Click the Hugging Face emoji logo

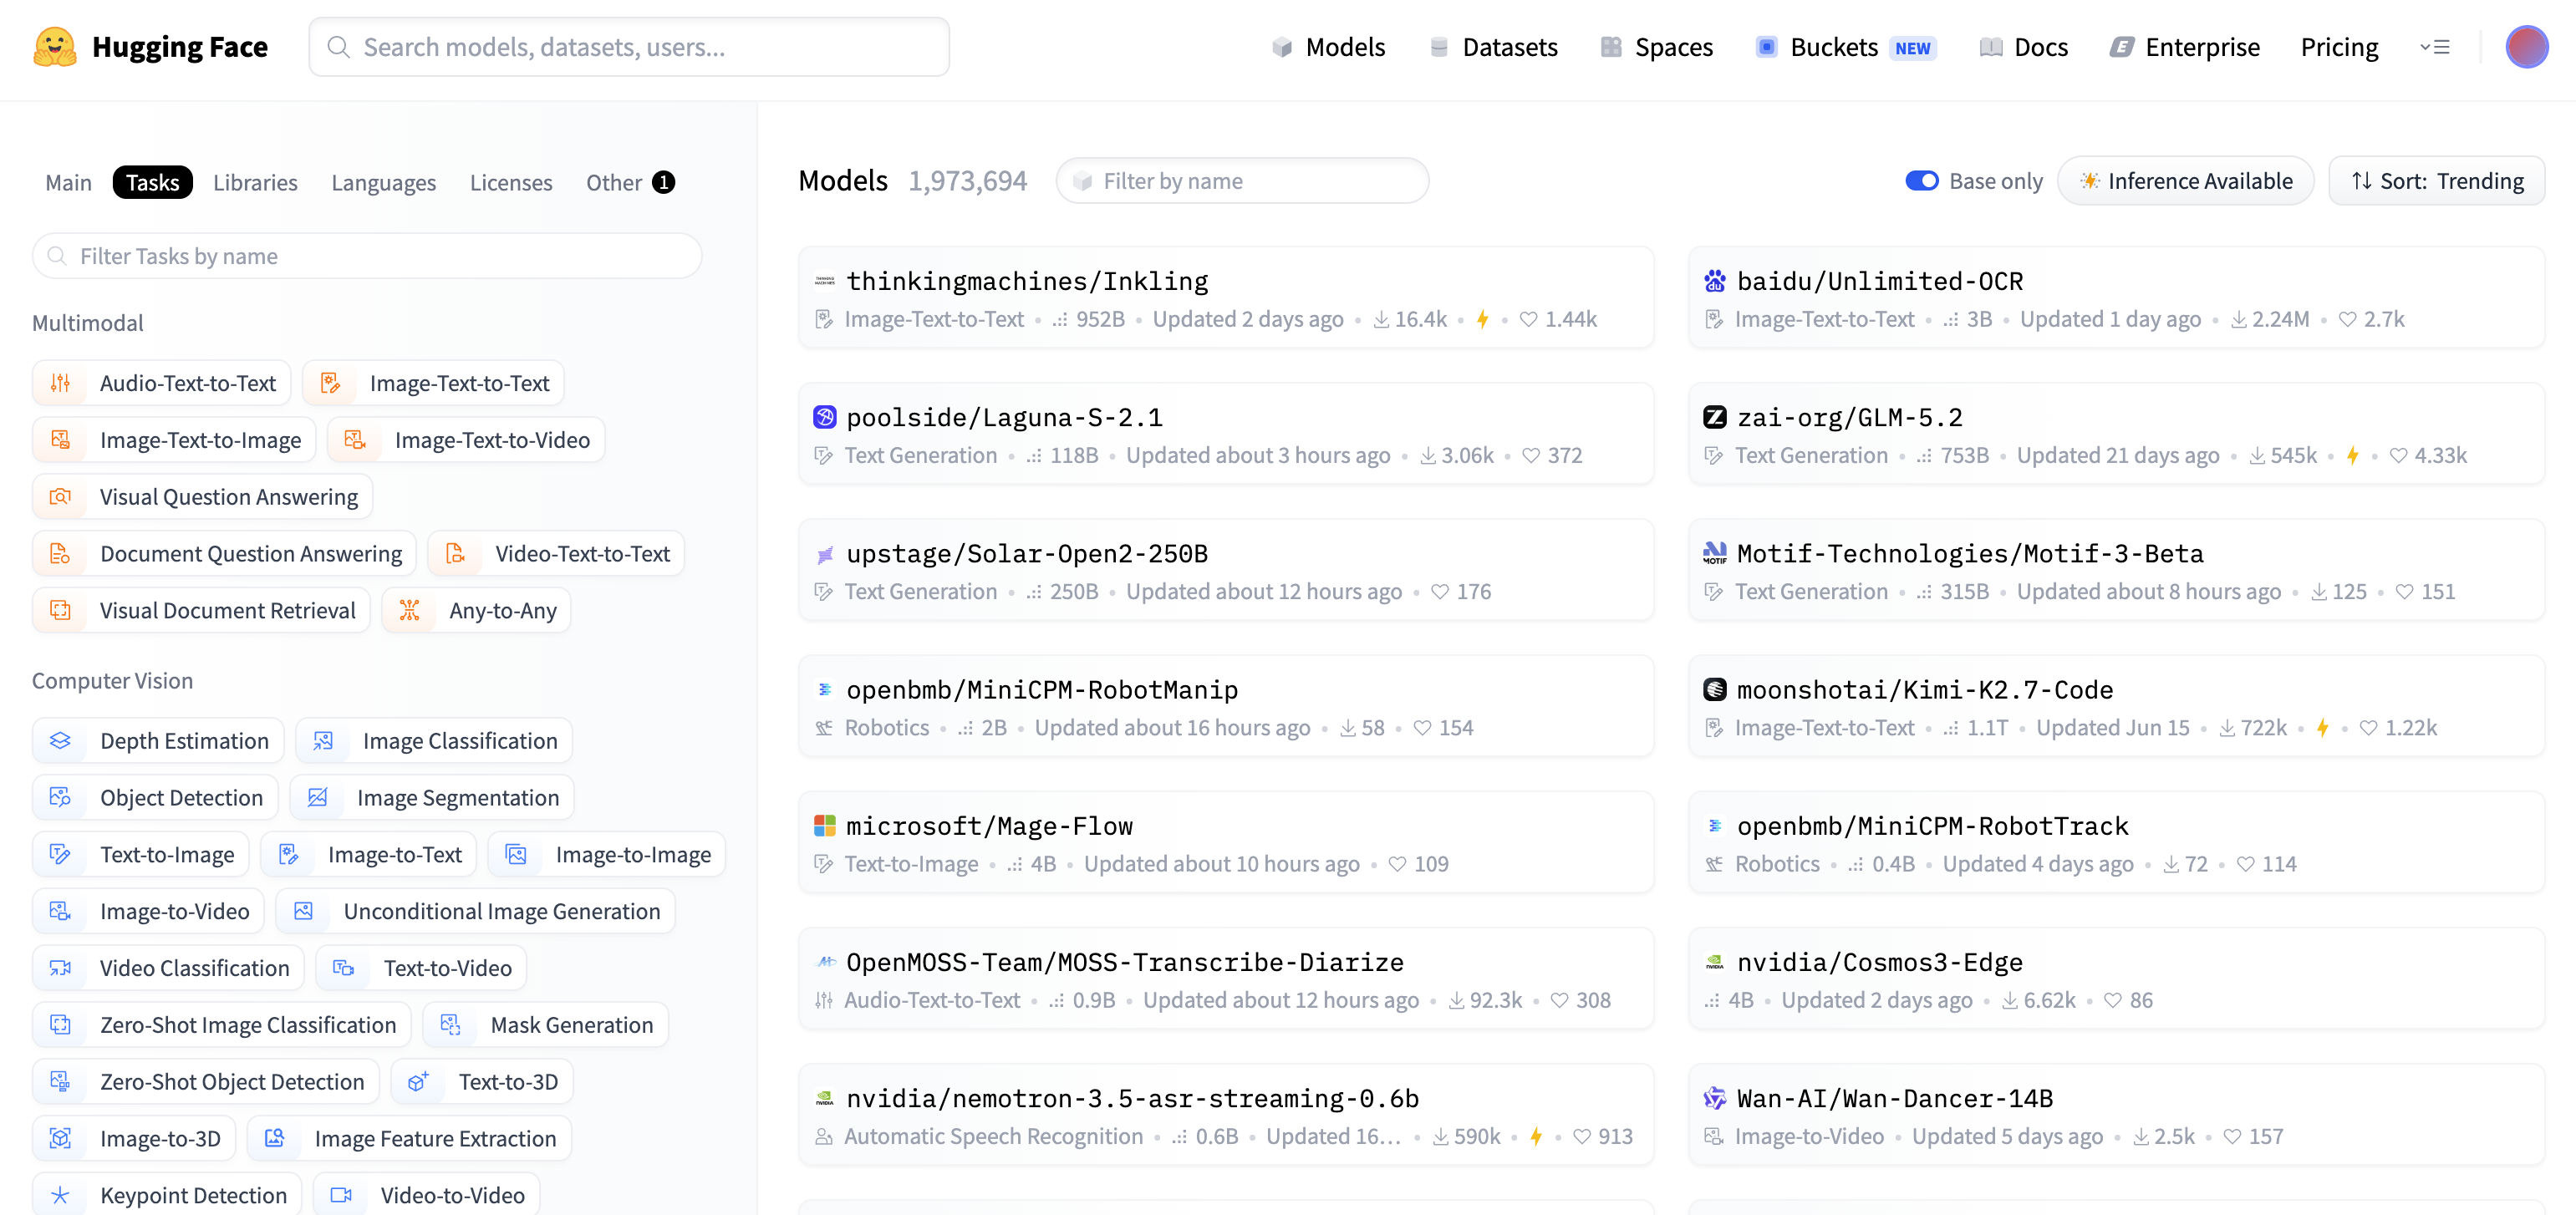click(55, 47)
